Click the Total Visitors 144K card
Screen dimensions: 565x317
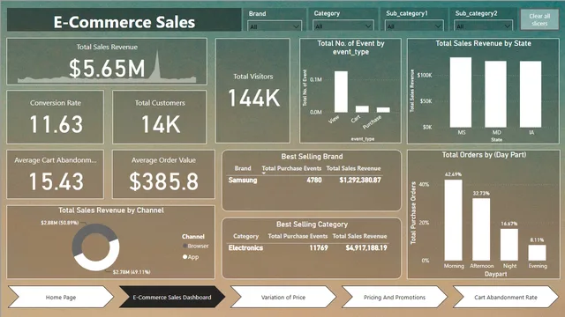(x=253, y=91)
